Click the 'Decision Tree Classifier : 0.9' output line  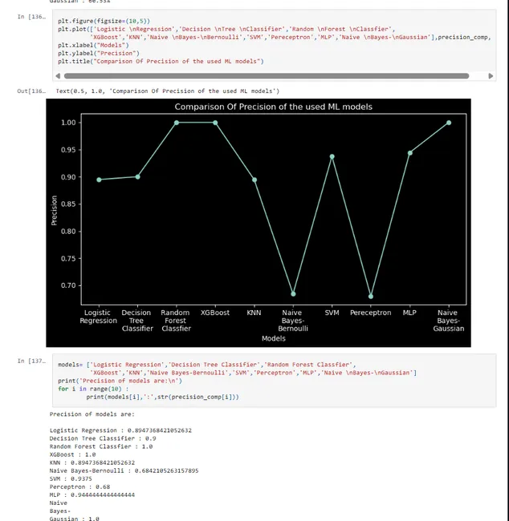(x=103, y=438)
